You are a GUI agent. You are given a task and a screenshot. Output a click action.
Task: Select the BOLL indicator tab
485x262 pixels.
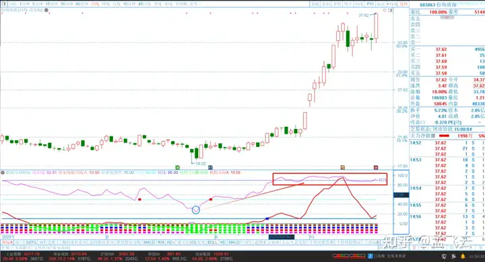212,243
